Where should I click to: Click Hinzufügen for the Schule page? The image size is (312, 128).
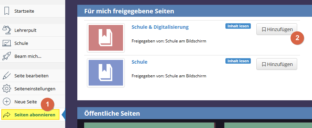click(277, 64)
